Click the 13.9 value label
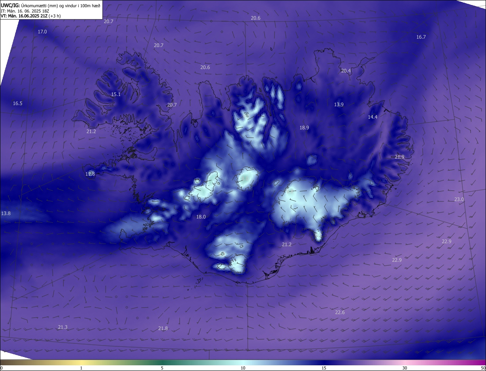The width and height of the screenshot is (486, 371). click(339, 105)
